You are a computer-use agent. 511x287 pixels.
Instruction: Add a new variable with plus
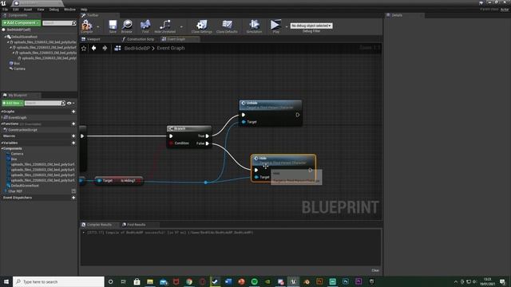pyautogui.click(x=73, y=143)
